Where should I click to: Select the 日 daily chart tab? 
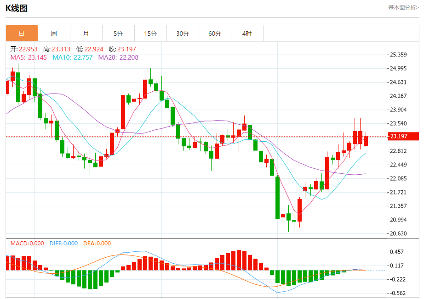pos(22,33)
